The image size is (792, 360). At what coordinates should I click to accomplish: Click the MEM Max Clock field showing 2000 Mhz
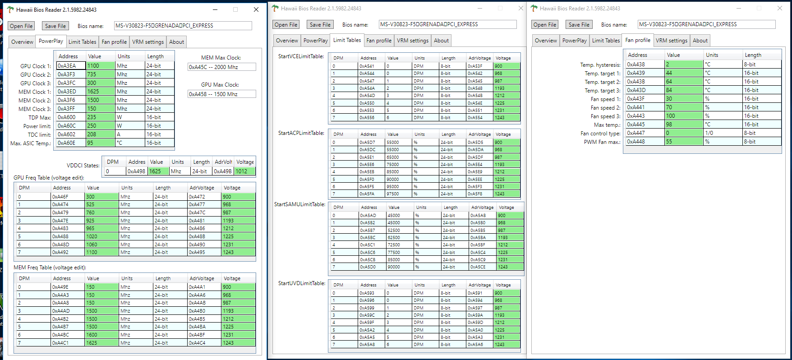pos(221,67)
